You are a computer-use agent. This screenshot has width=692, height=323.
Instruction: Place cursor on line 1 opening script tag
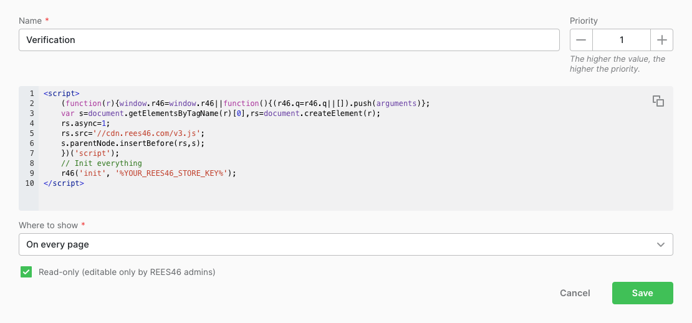pos(61,94)
